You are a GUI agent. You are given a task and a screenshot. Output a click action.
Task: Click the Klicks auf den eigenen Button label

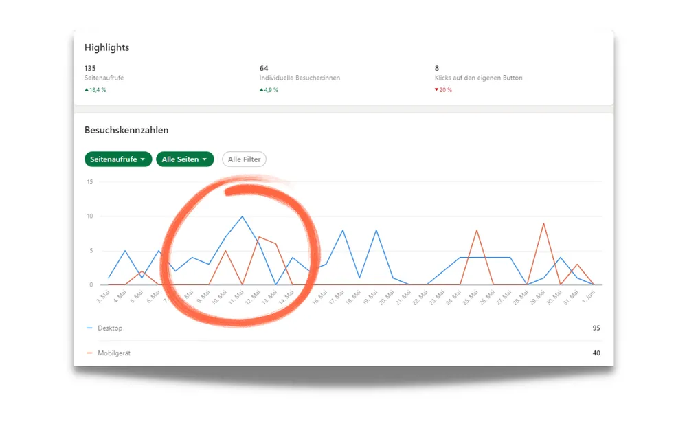tap(478, 78)
